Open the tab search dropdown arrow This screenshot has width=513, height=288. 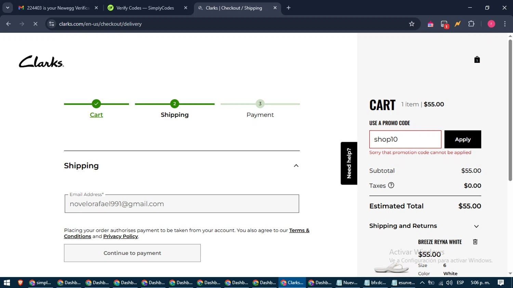click(x=8, y=8)
